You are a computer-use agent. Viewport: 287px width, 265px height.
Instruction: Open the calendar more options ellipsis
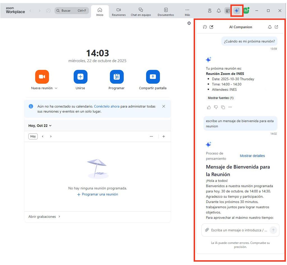point(151,137)
